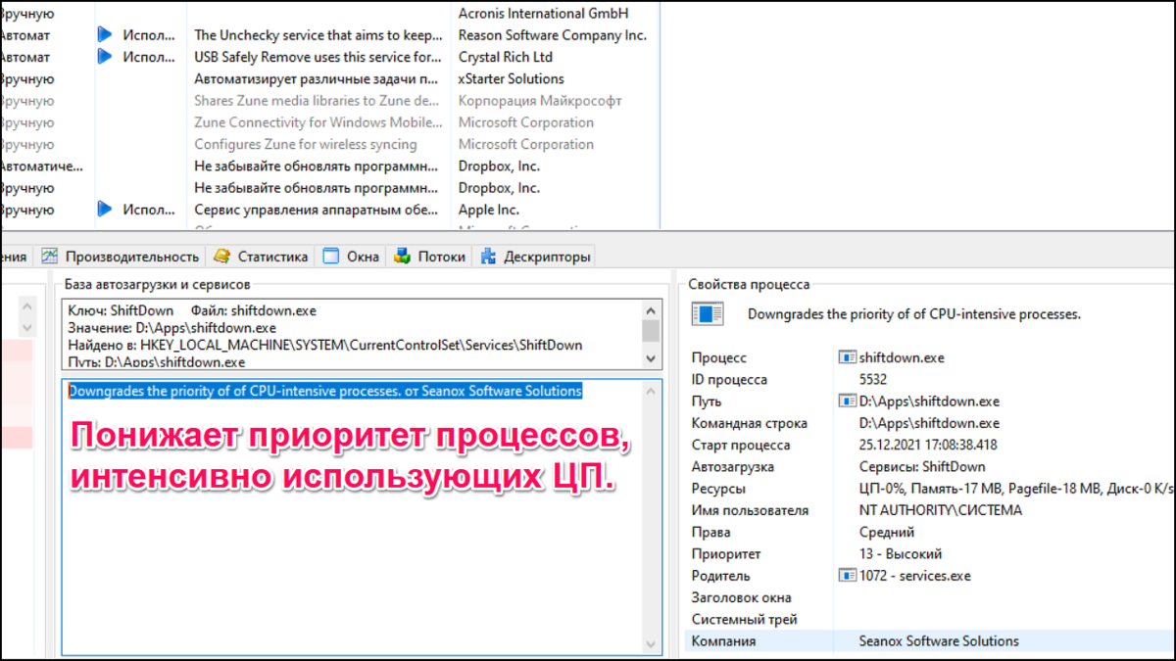Viewport: 1176px width, 661px height.
Task: Click the down arrow of the registry info box scrollbar
Action: point(651,359)
